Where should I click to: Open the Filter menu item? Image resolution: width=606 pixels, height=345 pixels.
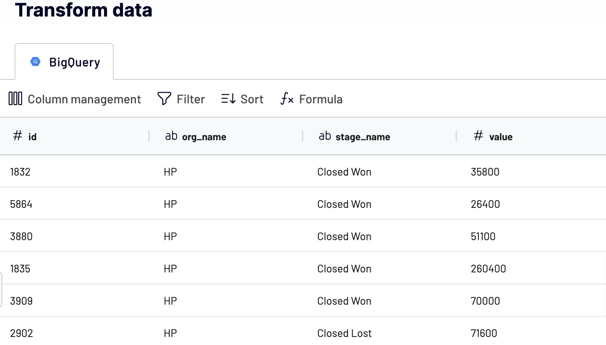click(190, 99)
